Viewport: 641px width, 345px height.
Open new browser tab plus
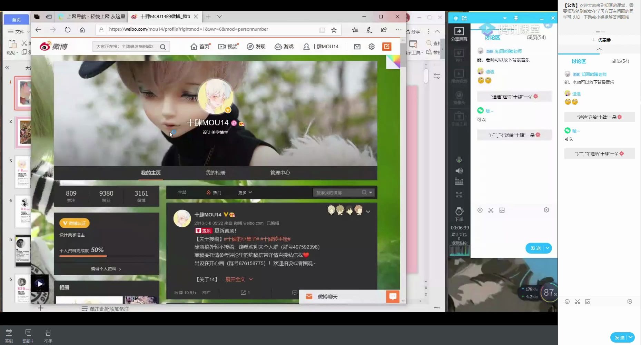tap(208, 17)
